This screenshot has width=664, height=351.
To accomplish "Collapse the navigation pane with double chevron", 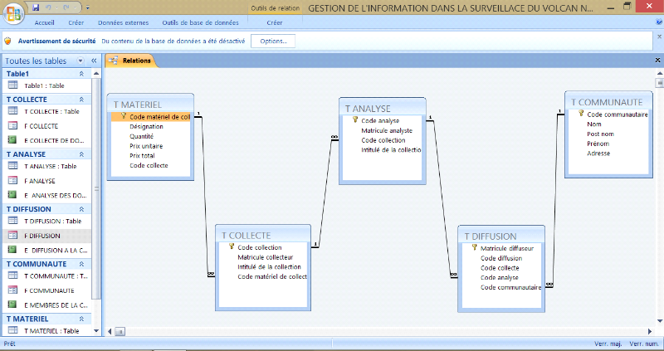I will [x=94, y=61].
